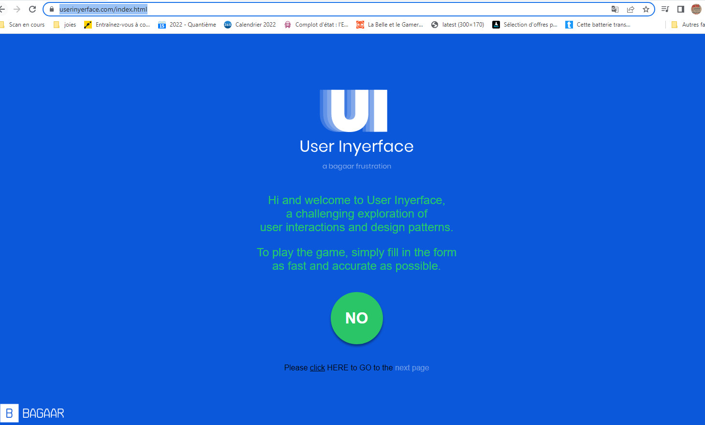
Task: Click the BAGAAR logo in footer
Action: tap(32, 413)
